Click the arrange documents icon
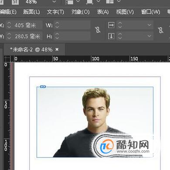 coord(110,2)
